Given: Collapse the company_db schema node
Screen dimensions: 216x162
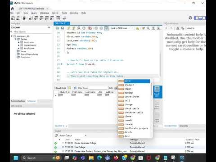Looking at the screenshot, I should [x=12, y=36].
